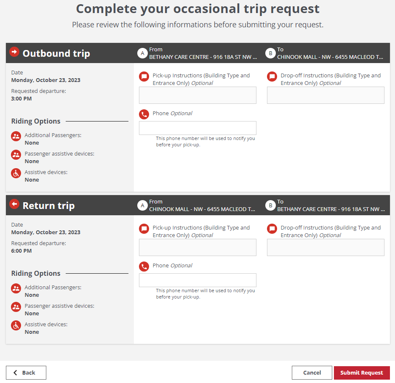The width and height of the screenshot is (395, 383).
Task: Cancel the trip request
Action: pyautogui.click(x=312, y=373)
